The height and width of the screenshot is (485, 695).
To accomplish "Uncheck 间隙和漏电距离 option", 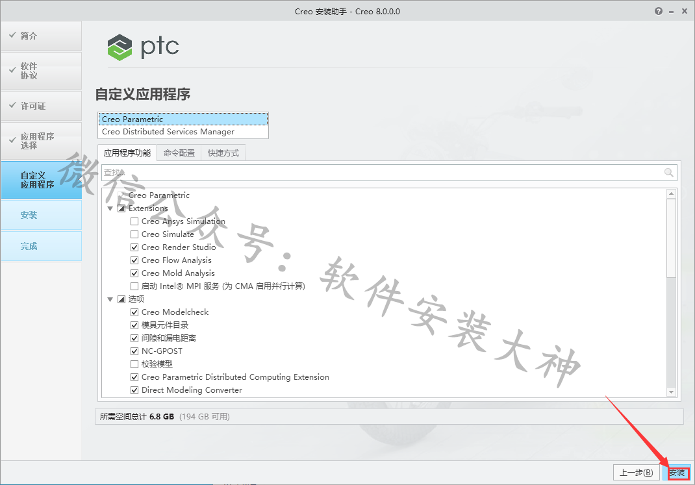I will (134, 338).
